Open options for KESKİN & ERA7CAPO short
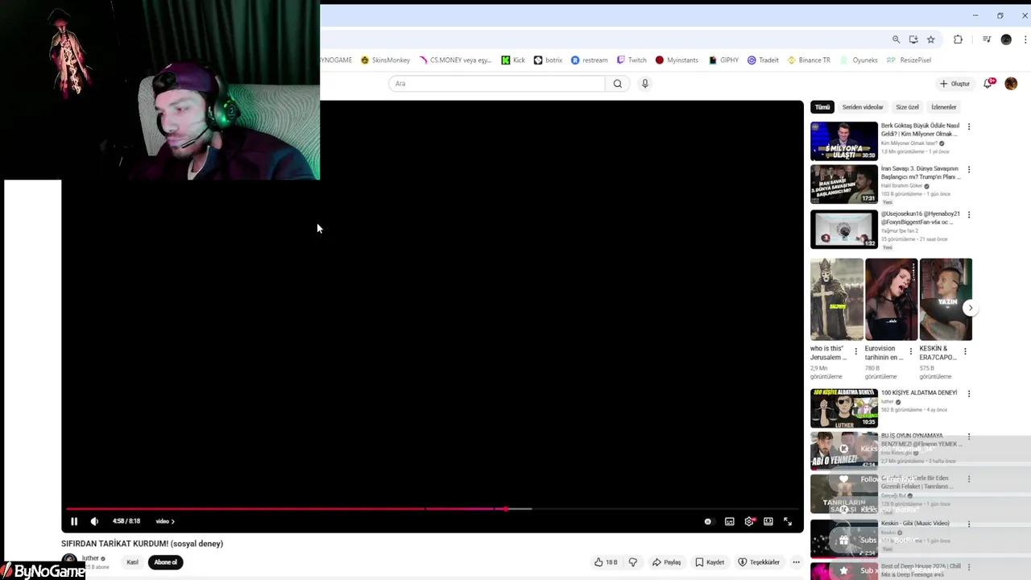This screenshot has height=580, width=1031. (966, 351)
